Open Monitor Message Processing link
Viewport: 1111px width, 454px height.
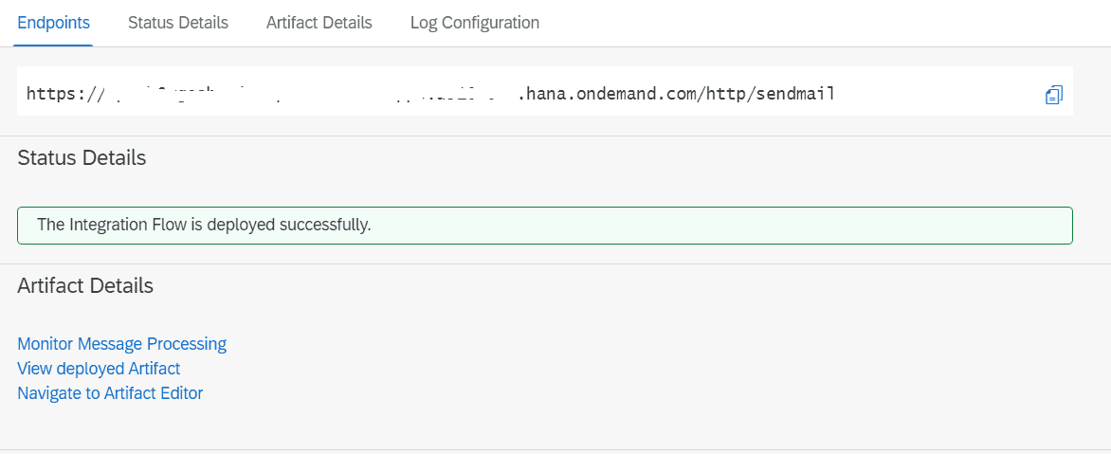[x=122, y=343]
